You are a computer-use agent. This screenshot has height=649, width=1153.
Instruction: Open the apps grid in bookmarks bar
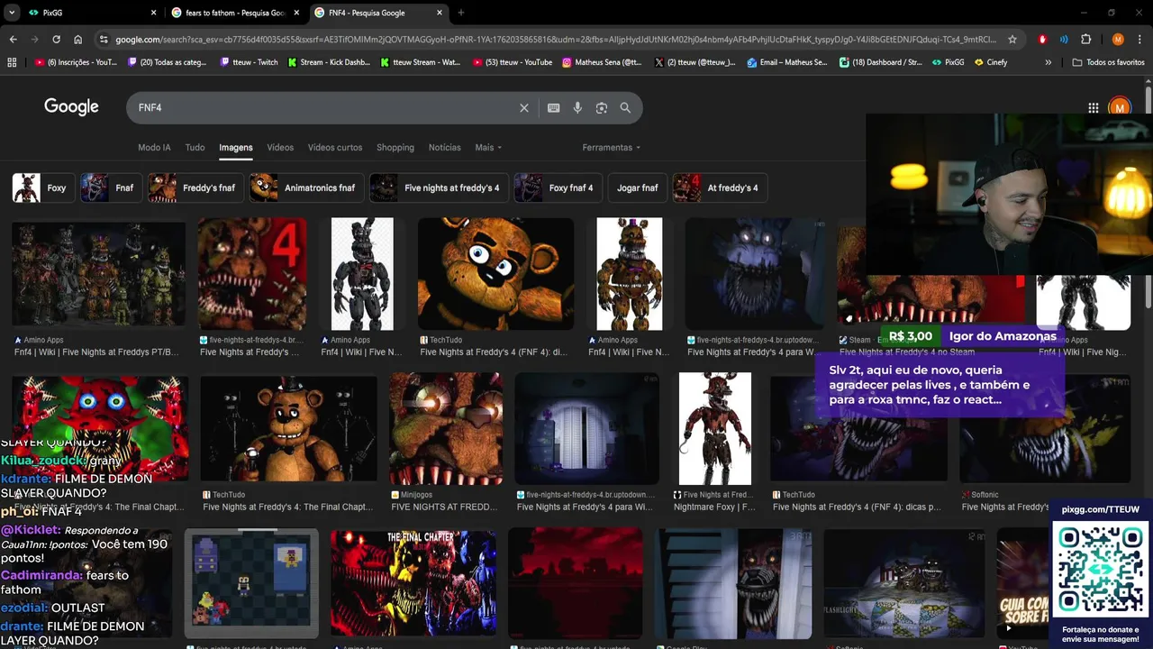pyautogui.click(x=12, y=62)
